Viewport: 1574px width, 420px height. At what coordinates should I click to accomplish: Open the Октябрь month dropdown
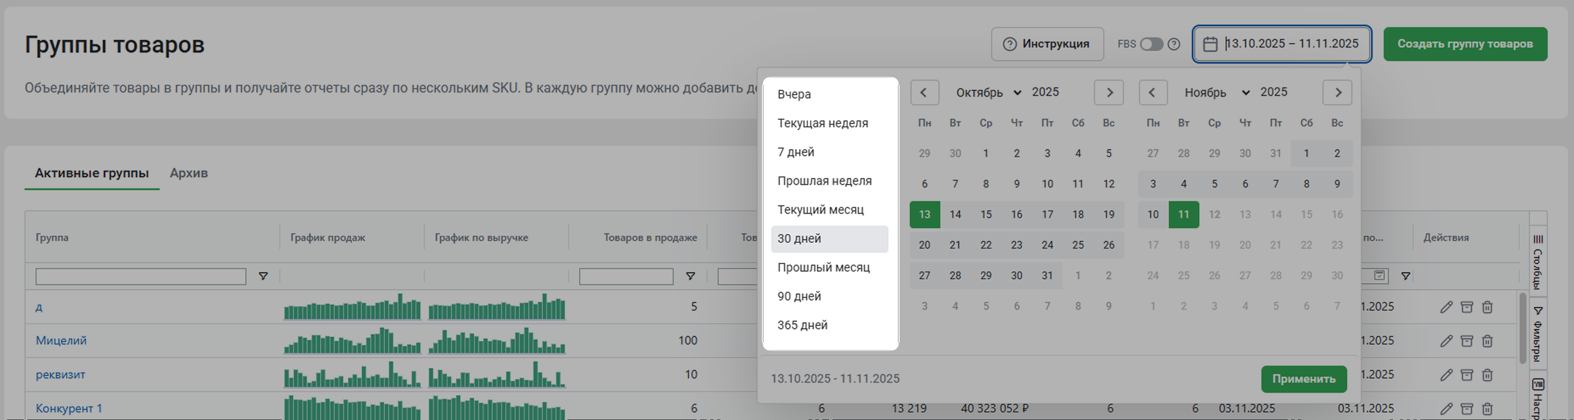pos(988,93)
